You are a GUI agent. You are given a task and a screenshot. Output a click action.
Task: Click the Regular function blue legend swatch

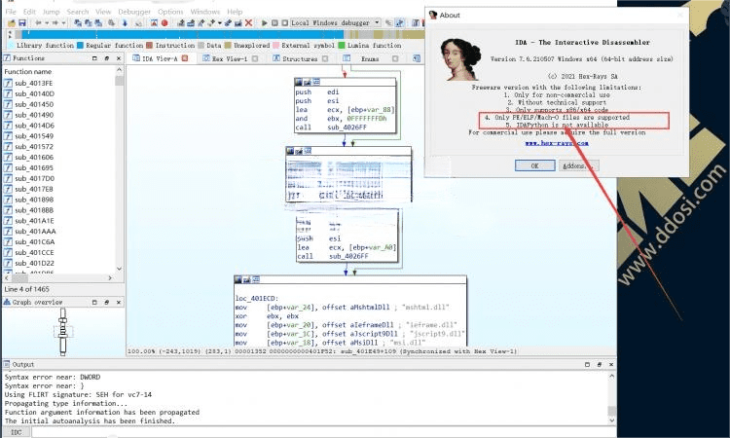[x=80, y=45]
